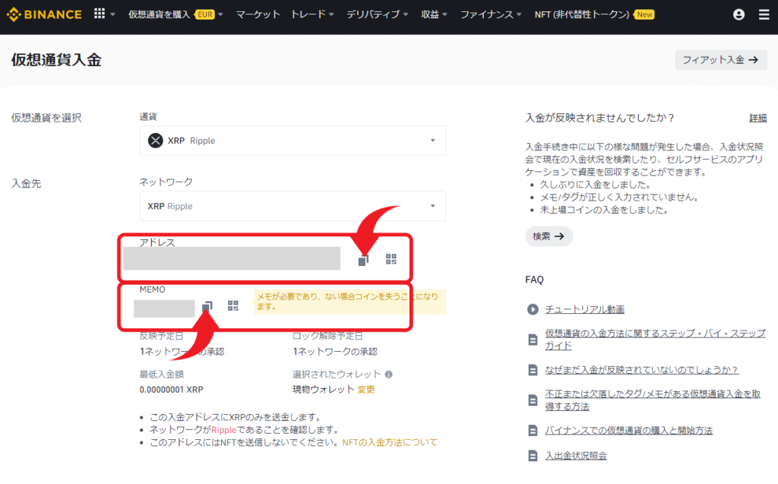Image resolution: width=778 pixels, height=484 pixels.
Task: Copy the deposit address with copy icon
Action: [363, 260]
